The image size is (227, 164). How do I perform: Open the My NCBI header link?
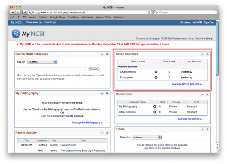tap(197, 22)
